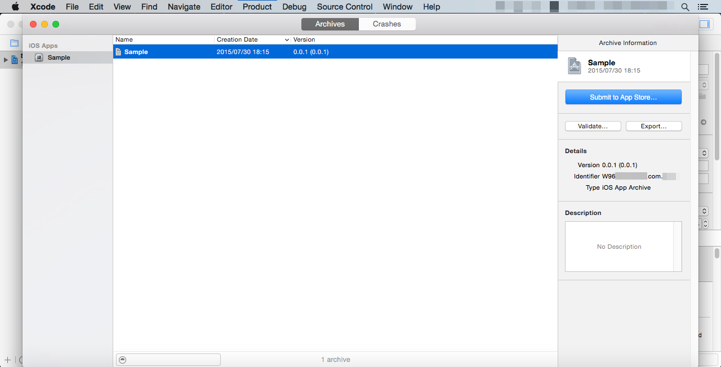Switch to the Archives tab

[330, 24]
